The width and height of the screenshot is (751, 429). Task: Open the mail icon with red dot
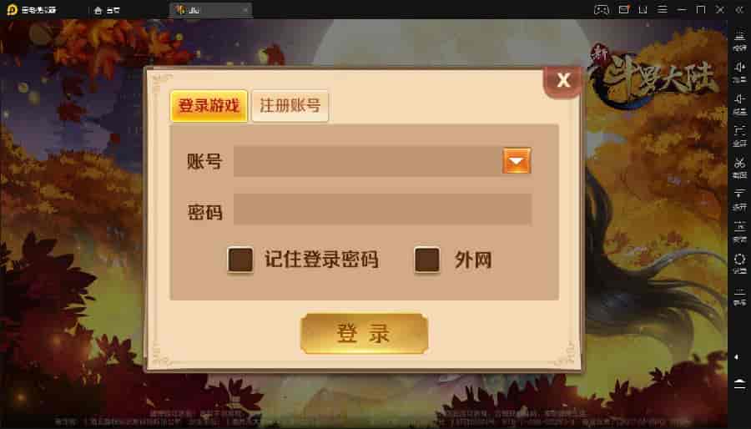tap(623, 9)
